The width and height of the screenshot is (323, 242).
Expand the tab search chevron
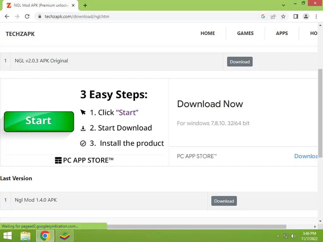[x=284, y=5]
